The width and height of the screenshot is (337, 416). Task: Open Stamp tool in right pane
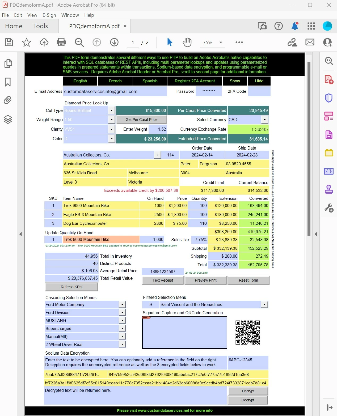click(329, 190)
